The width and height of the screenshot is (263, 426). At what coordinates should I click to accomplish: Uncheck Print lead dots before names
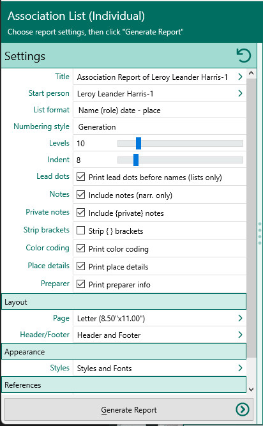(x=80, y=177)
